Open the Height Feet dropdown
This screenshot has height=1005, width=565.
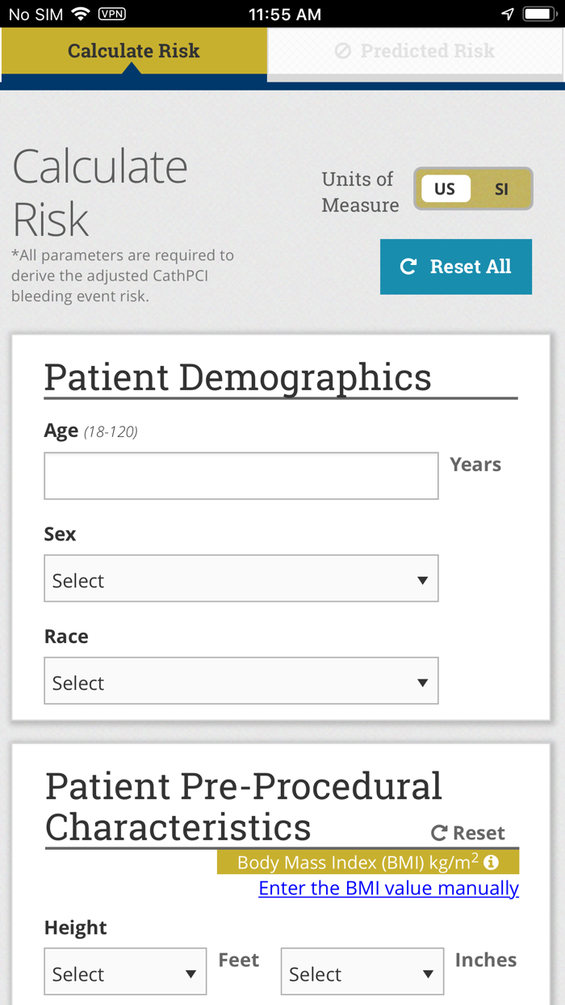[x=124, y=972]
